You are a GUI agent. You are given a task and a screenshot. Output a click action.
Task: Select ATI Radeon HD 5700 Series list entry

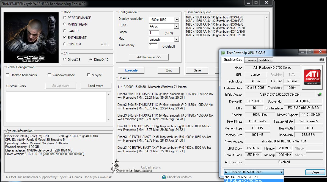[254, 180]
